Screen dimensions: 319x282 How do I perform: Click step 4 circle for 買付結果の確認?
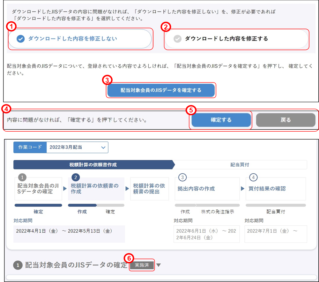253,177
